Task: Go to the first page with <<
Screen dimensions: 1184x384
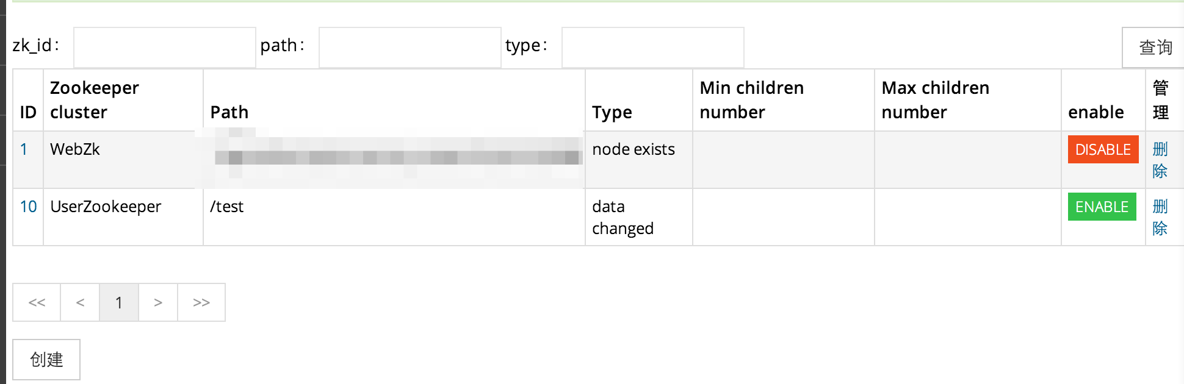Action: coord(37,302)
